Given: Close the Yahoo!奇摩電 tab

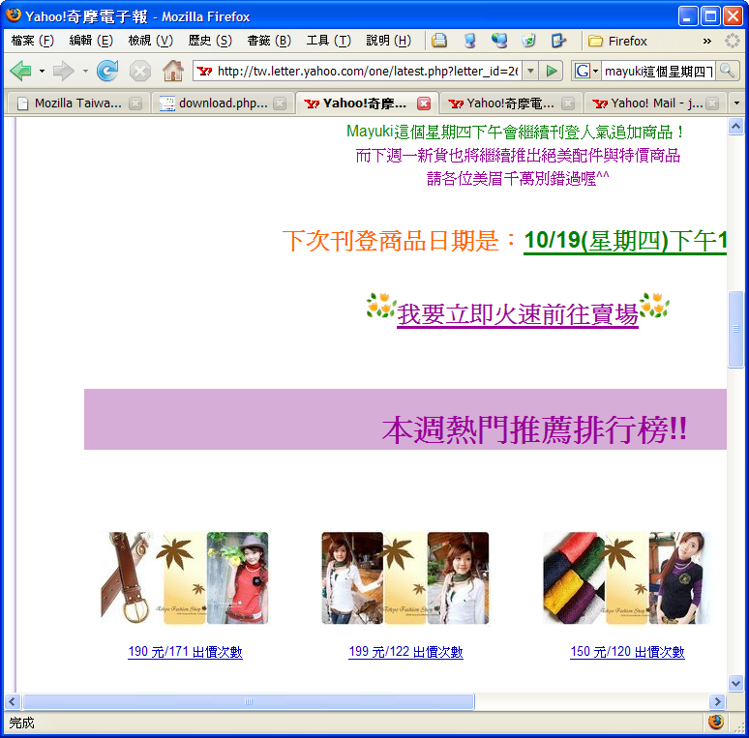Looking at the screenshot, I should point(568,103).
